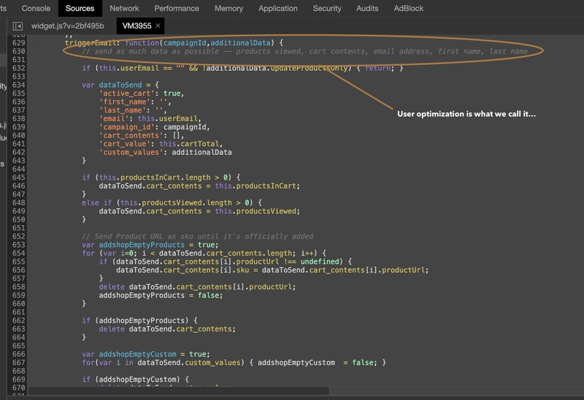Click line number 645 in gutter
This screenshot has width=584, height=400.
click(x=19, y=177)
